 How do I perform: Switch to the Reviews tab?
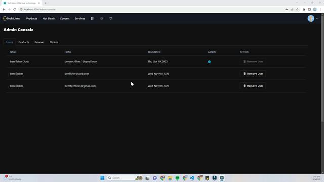[x=39, y=42]
